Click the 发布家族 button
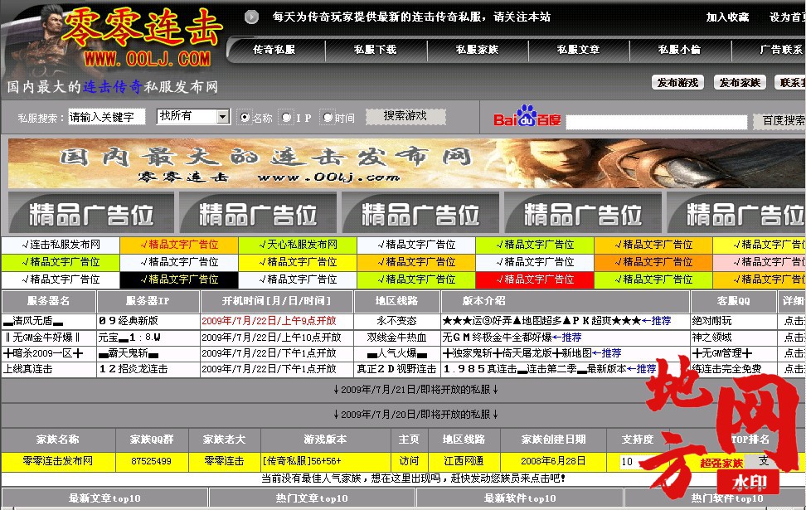The height and width of the screenshot is (510, 806). click(x=740, y=82)
